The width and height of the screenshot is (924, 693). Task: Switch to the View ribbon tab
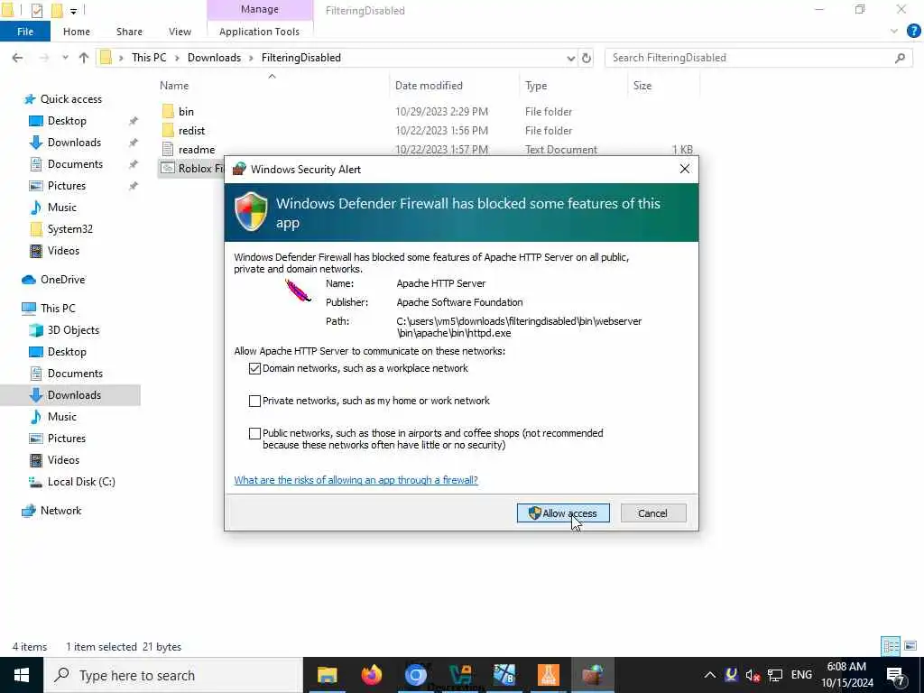(180, 32)
